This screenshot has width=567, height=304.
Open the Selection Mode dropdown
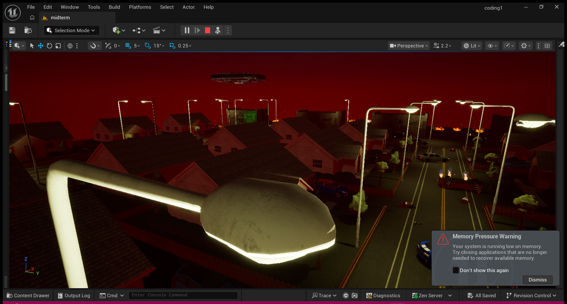pyautogui.click(x=72, y=30)
